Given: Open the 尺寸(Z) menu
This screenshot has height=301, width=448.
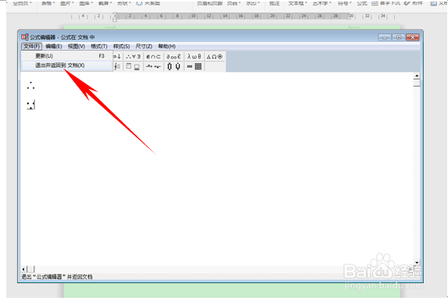Looking at the screenshot, I should tap(144, 46).
